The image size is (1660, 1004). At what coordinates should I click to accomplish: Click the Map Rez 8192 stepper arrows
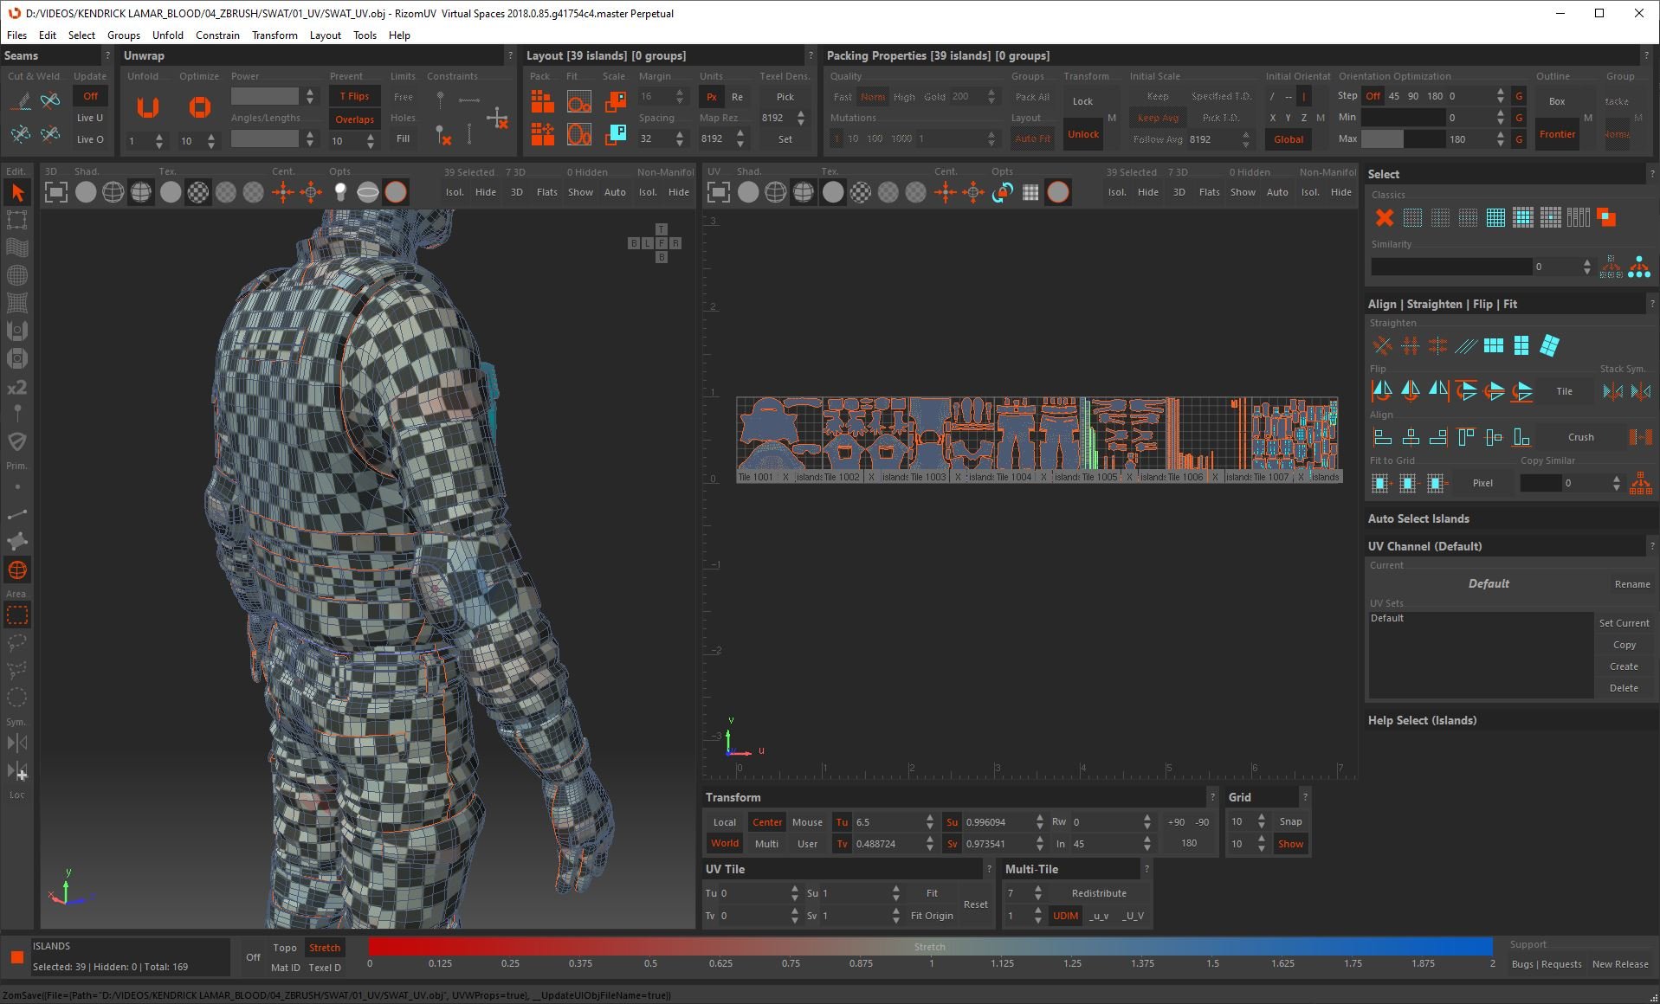[x=740, y=138]
